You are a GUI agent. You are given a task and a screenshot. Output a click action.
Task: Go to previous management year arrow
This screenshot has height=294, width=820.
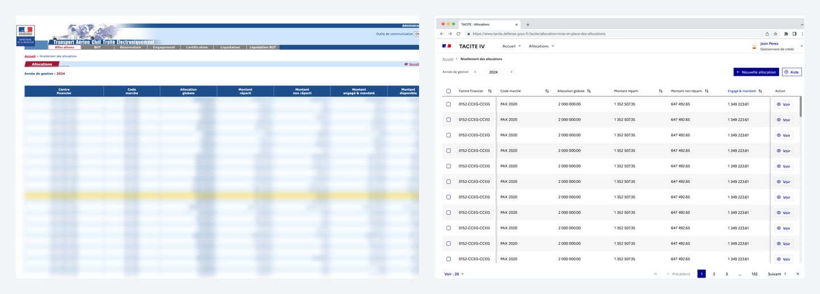(x=477, y=72)
